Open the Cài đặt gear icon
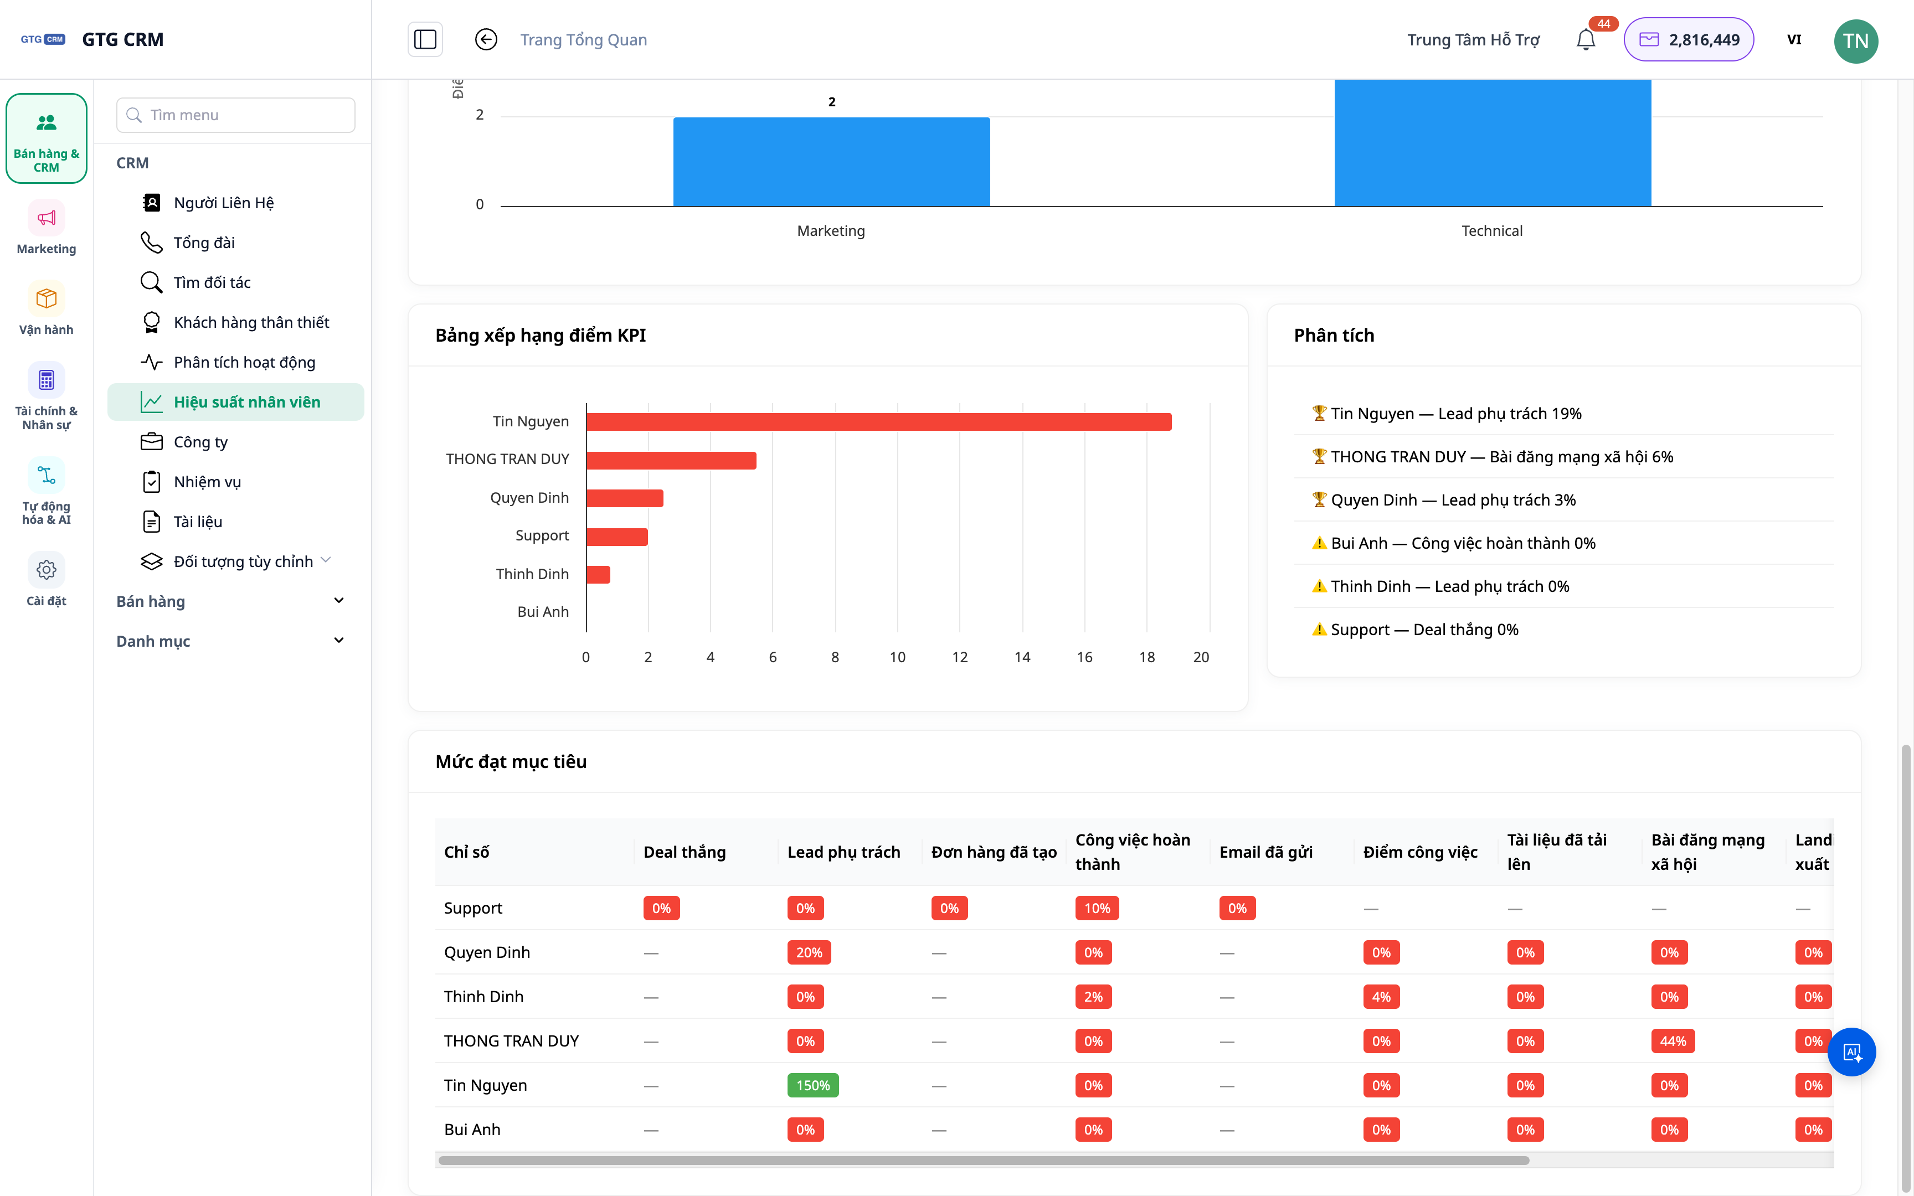The height and width of the screenshot is (1196, 1914). (47, 570)
